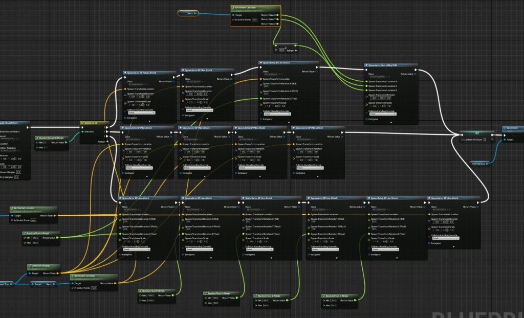The height and width of the screenshot is (318, 524).
Task: Click the Volume Multiplier input field
Action: (x=18, y=172)
